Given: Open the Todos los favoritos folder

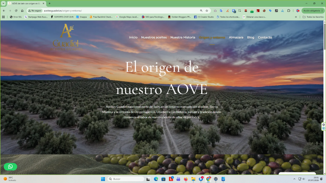Looking at the screenshot, I should click(313, 17).
